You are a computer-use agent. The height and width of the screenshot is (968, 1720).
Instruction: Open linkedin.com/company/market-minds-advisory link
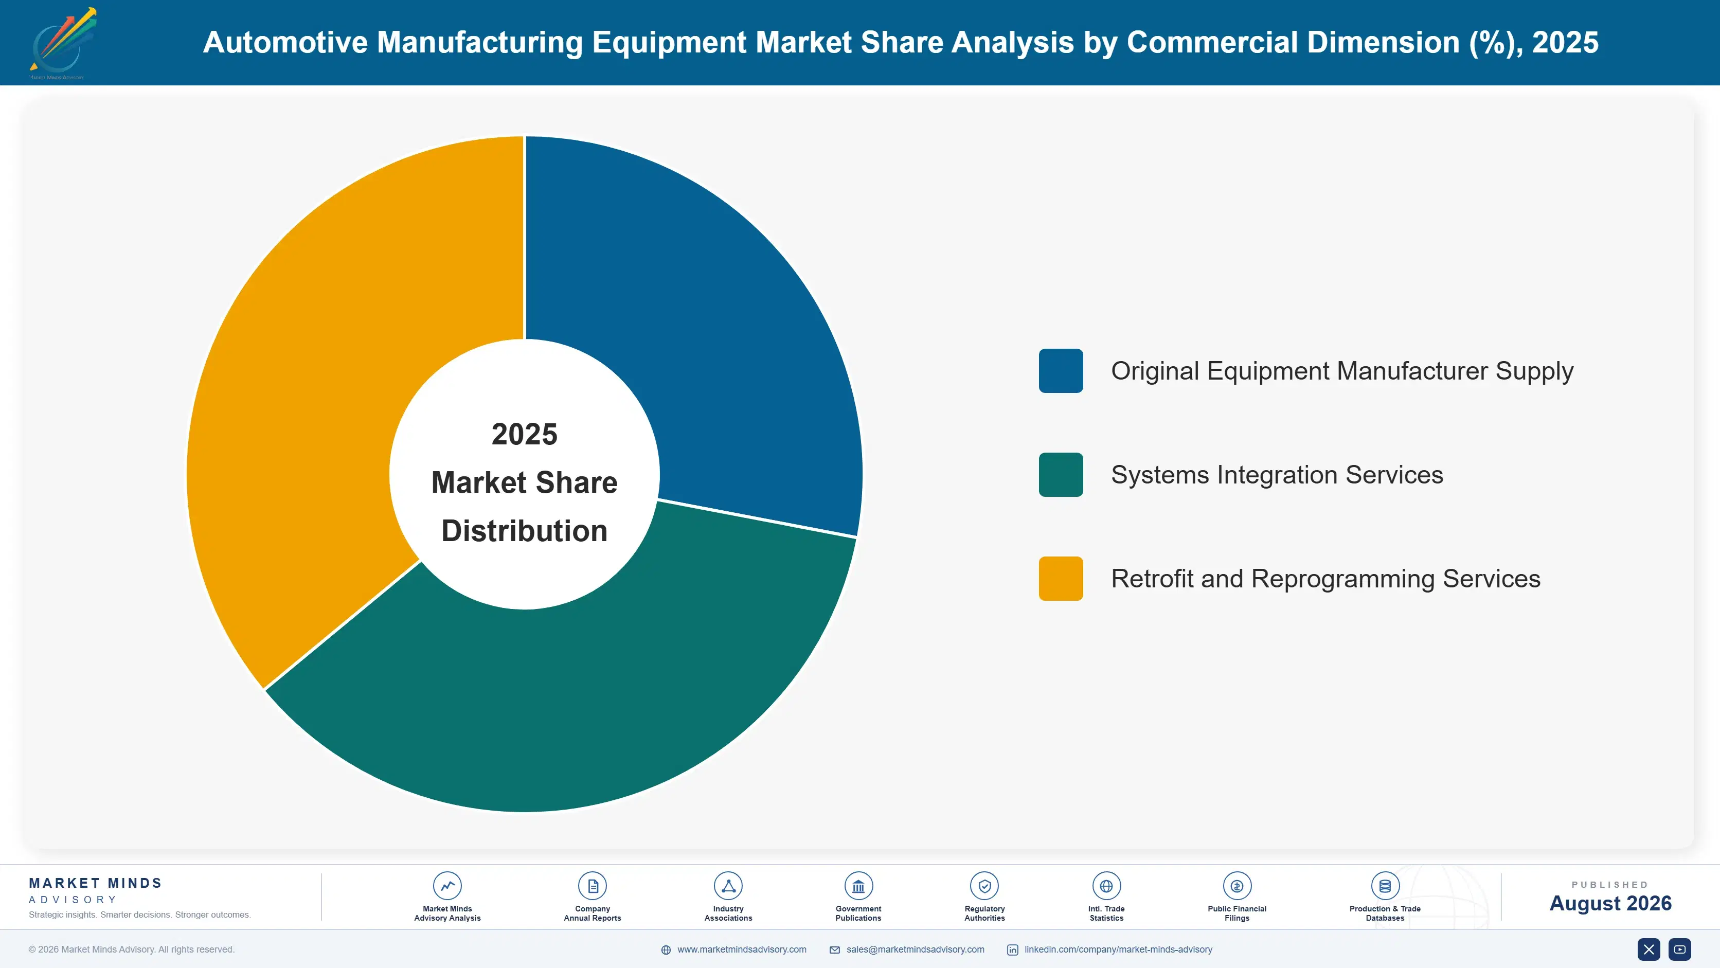point(1118,949)
